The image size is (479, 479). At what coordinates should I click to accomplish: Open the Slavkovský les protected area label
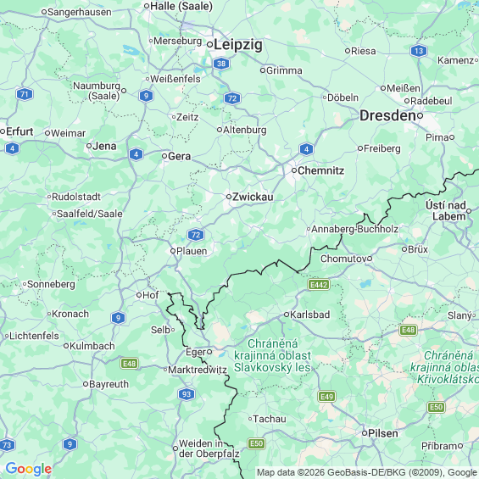pos(272,355)
